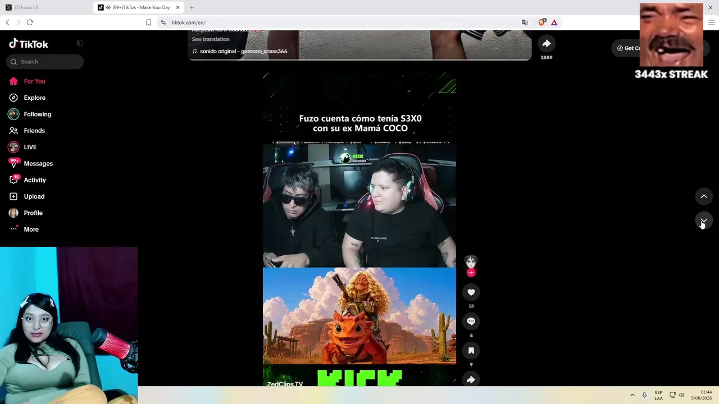Open sonido original sound link

240,51
